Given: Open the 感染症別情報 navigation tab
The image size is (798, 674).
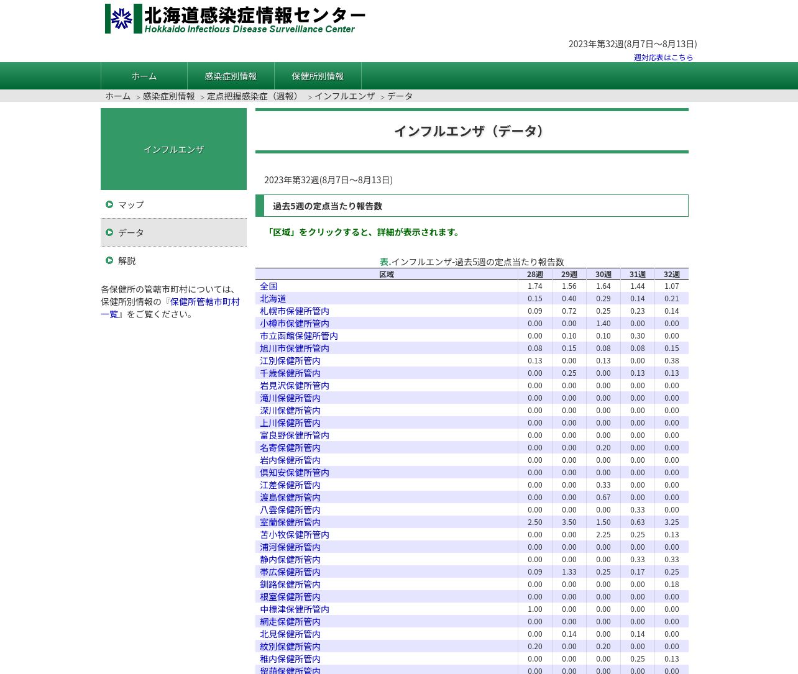Looking at the screenshot, I should (x=231, y=76).
